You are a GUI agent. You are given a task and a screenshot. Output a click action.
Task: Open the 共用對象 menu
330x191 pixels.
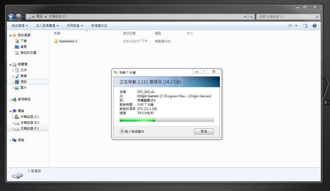click(x=75, y=26)
